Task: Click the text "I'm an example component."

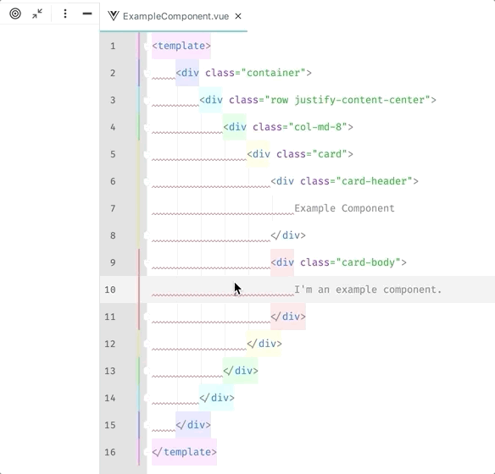Action: click(x=368, y=290)
